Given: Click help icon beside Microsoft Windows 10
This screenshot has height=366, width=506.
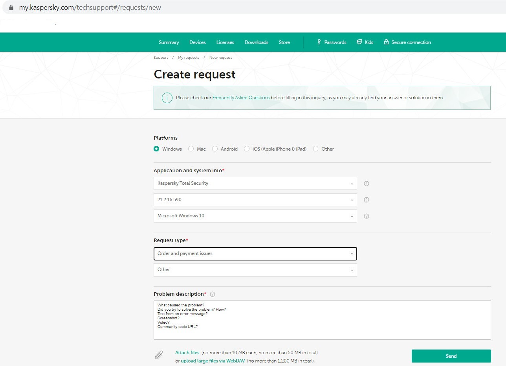Looking at the screenshot, I should pos(367,216).
